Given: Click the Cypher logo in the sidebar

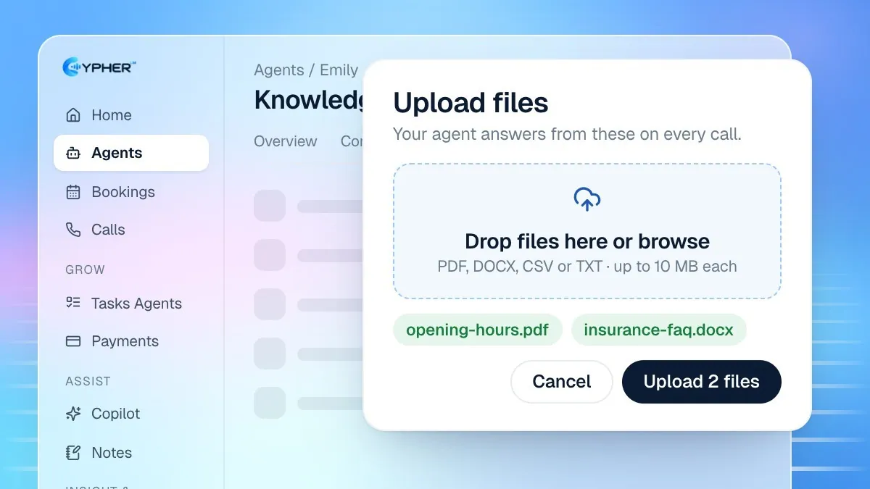Looking at the screenshot, I should click(x=99, y=67).
